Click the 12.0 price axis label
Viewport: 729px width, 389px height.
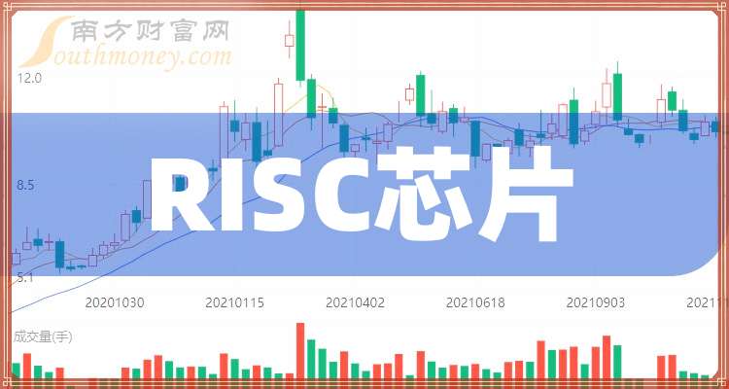click(x=29, y=78)
